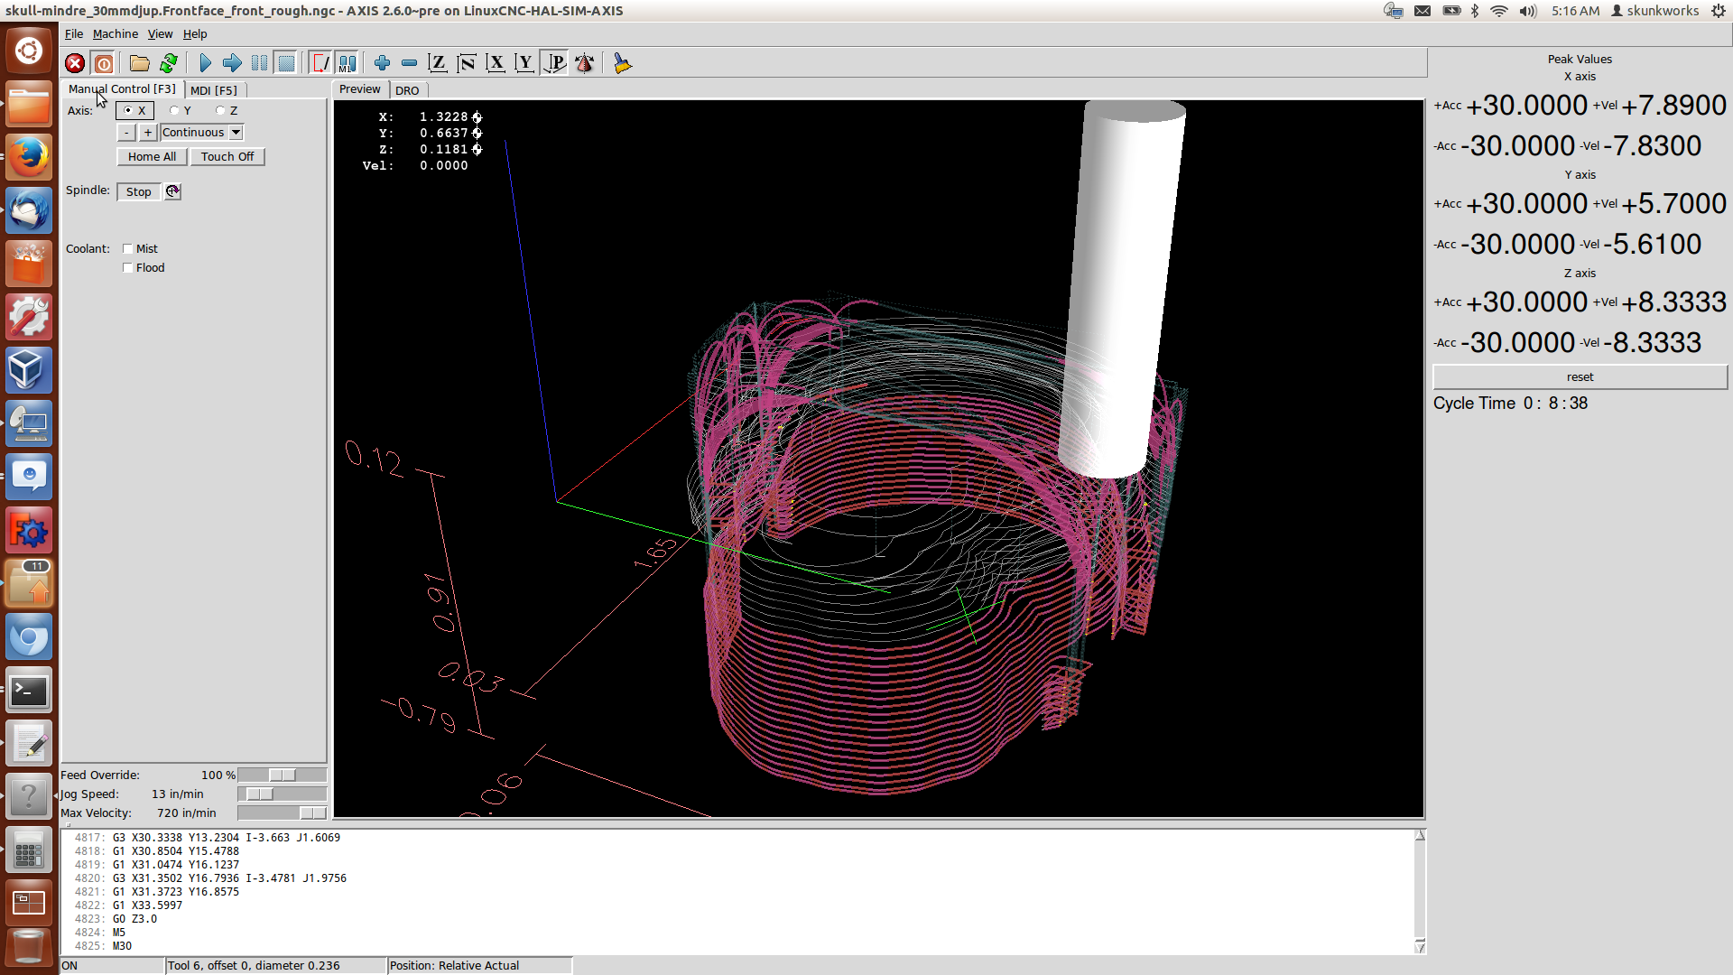
Task: Zoom out the preview
Action: (x=409, y=63)
